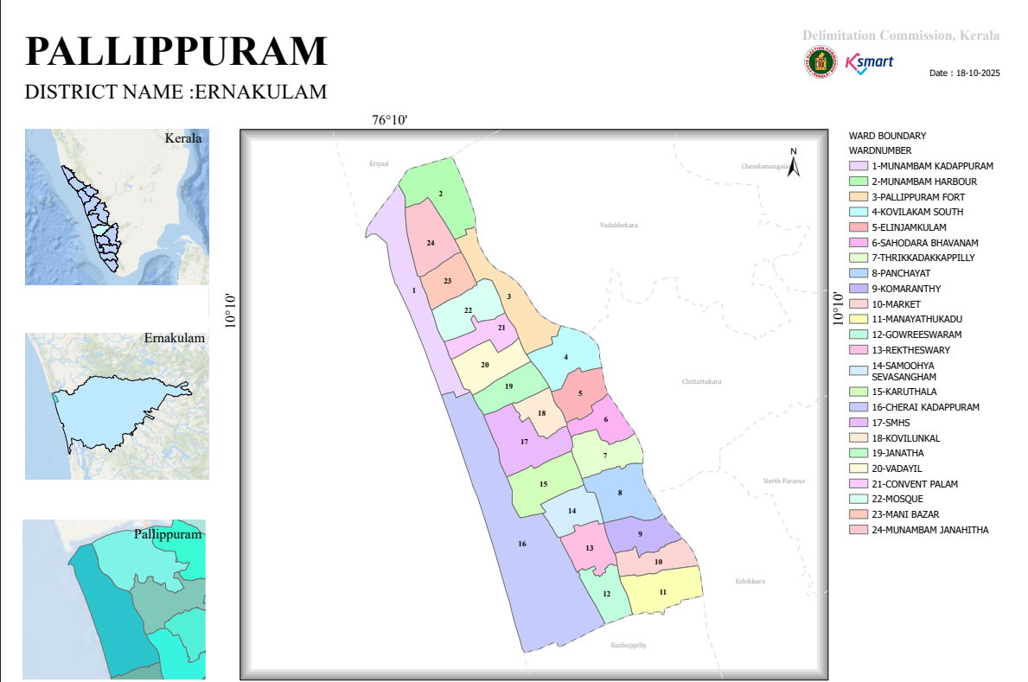The height and width of the screenshot is (682, 1028).
Task: Open the Ernakulam district inset map
Action: click(117, 406)
